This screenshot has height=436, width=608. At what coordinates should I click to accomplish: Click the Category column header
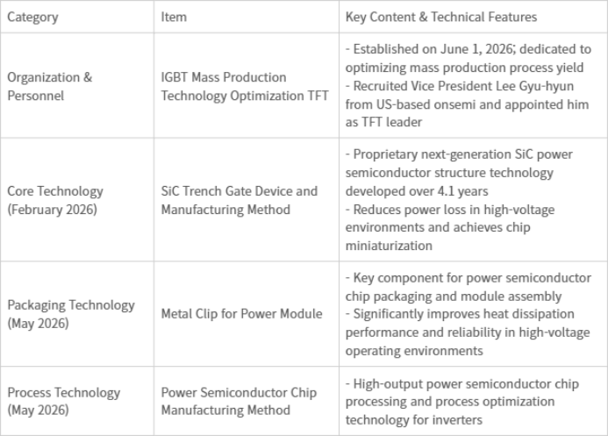tap(33, 17)
